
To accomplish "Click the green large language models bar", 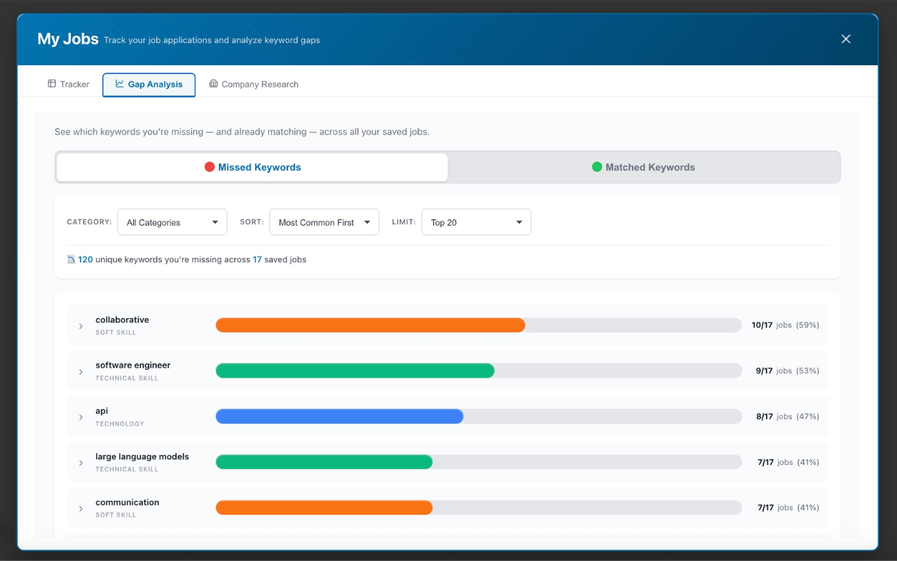I will click(324, 461).
